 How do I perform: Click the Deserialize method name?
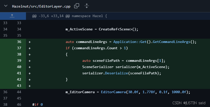(115, 73)
